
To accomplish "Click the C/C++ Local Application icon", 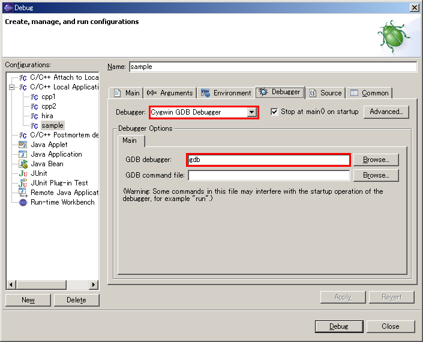I will coord(23,88).
